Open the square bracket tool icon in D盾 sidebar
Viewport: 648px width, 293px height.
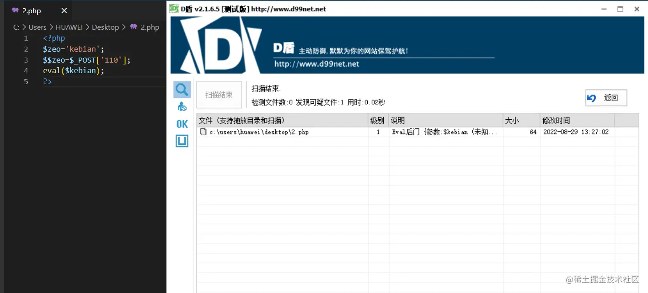182,141
